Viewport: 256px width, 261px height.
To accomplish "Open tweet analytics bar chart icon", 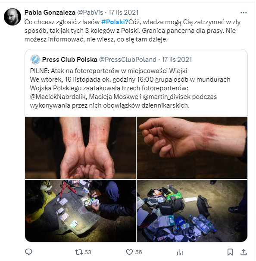I will coord(180,252).
